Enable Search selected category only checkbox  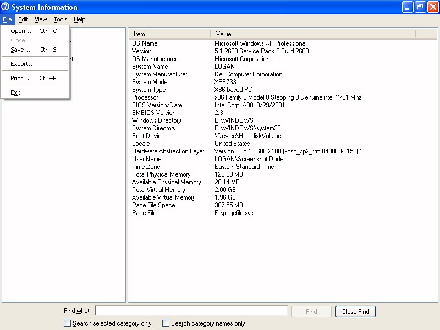67,323
